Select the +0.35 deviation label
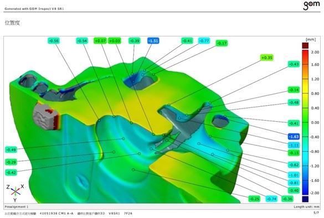Screen dimensions: 324x218 tap(267, 58)
